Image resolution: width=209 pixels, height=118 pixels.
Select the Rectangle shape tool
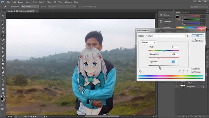click(x=3, y=85)
